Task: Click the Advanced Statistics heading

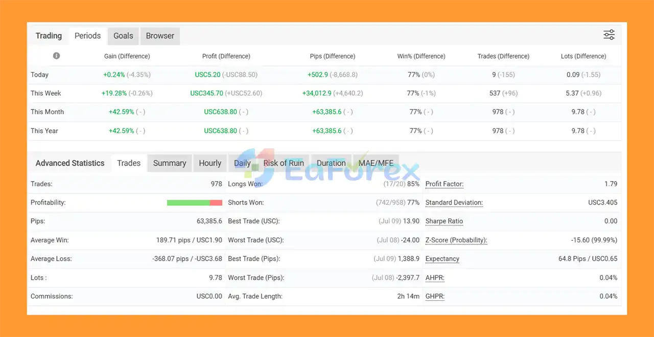Action: pyautogui.click(x=70, y=163)
